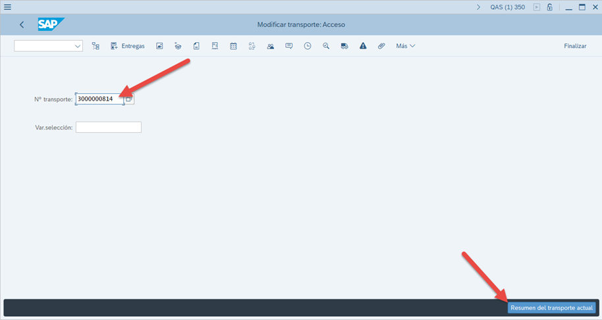Select the truck transport icon
Image resolution: width=602 pixels, height=320 pixels.
(x=344, y=46)
